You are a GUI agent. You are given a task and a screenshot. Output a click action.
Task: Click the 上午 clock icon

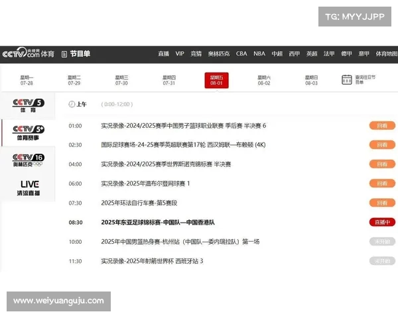click(x=72, y=105)
